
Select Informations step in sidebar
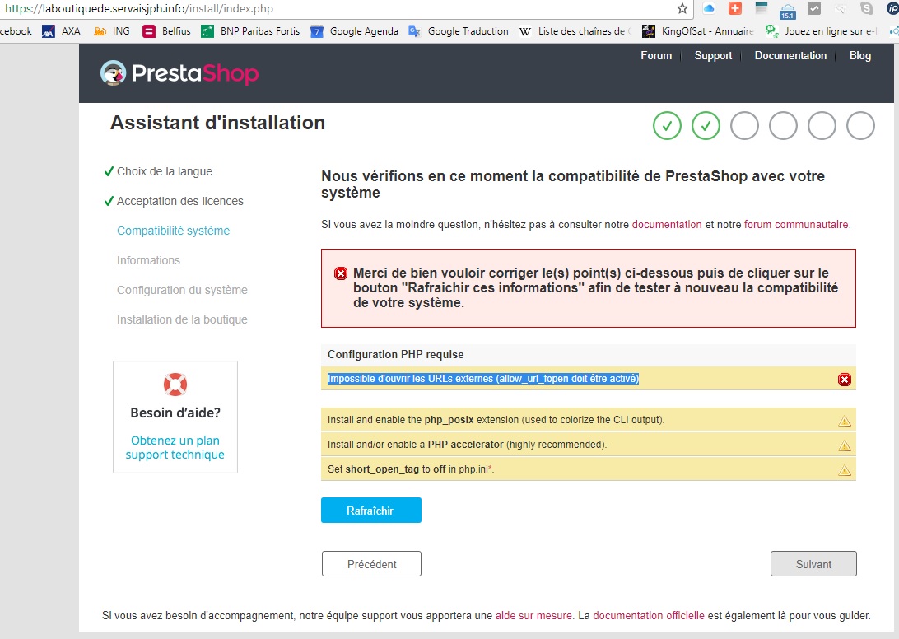click(148, 260)
